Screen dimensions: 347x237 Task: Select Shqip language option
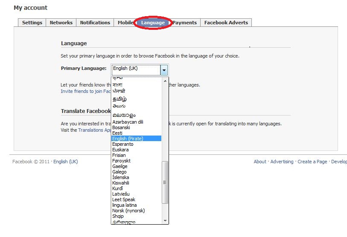click(136, 216)
